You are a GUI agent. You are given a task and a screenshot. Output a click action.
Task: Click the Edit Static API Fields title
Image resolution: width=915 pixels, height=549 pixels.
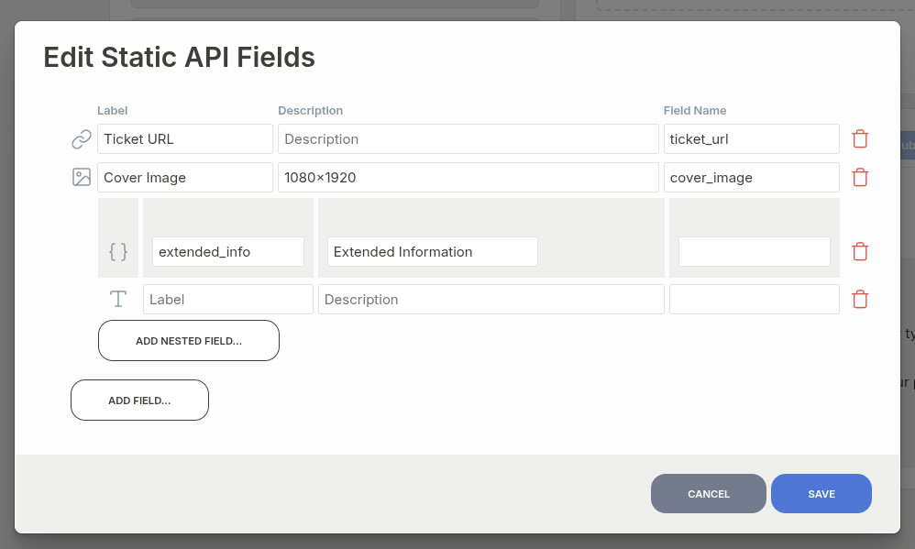179,57
